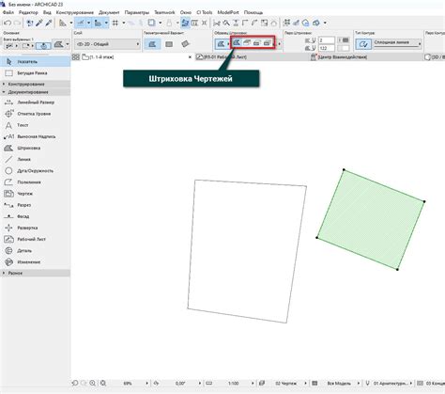Viewport: 445px width, 394px height.
Task: Choose the rotated rectangle geometry method
Action: pyautogui.click(x=185, y=44)
